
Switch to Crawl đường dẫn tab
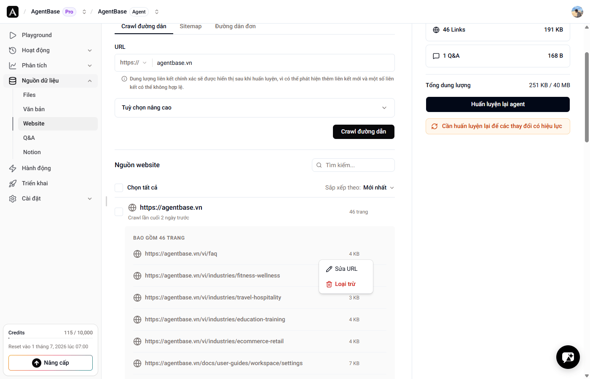click(x=144, y=27)
